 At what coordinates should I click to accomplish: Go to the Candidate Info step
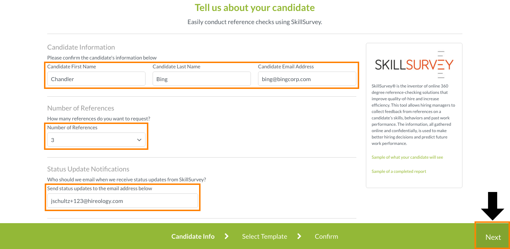point(193,236)
